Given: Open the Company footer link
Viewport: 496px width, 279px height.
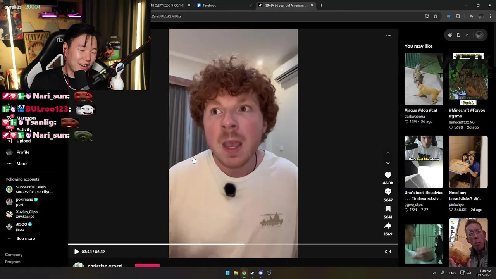Looking at the screenshot, I should tap(14, 255).
